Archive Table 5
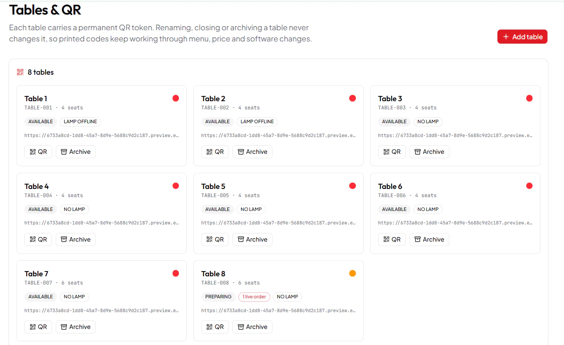Viewport: 564px width, 345px height. [252, 239]
